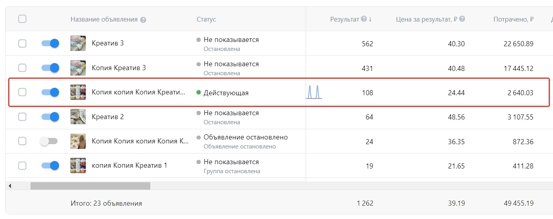
Task: Open thumbnail of копия Копия Креатив 1
Action: (78, 166)
